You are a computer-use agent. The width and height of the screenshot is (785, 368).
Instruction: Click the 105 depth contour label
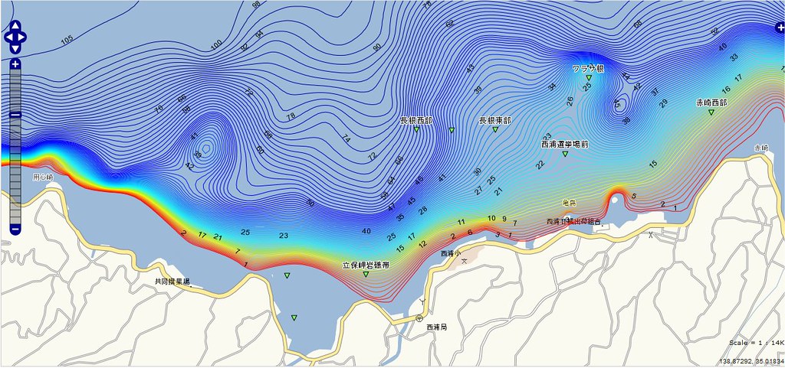(67, 40)
